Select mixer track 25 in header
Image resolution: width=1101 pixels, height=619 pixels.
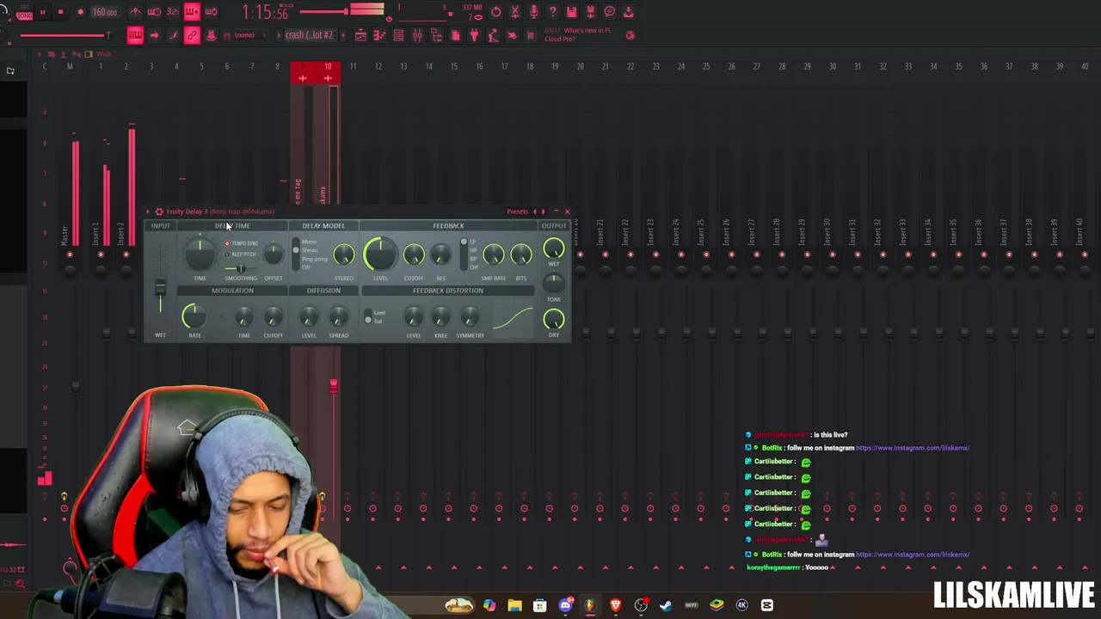706,66
